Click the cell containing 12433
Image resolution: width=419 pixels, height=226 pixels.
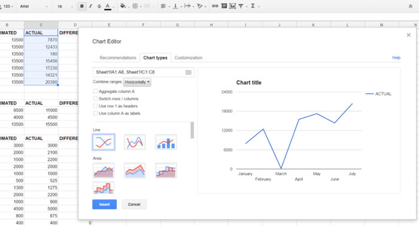41,47
